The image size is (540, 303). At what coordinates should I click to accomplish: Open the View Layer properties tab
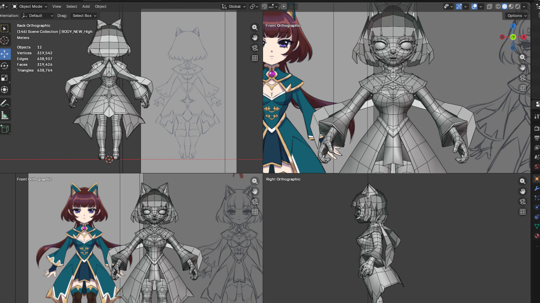click(537, 148)
